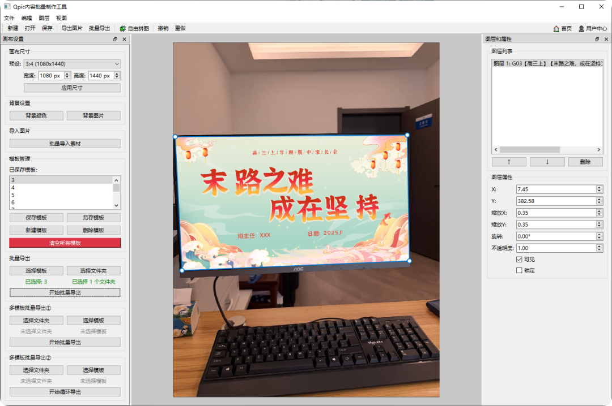
Task: Click the green 自由拼图 puzzle icon
Action: [123, 28]
